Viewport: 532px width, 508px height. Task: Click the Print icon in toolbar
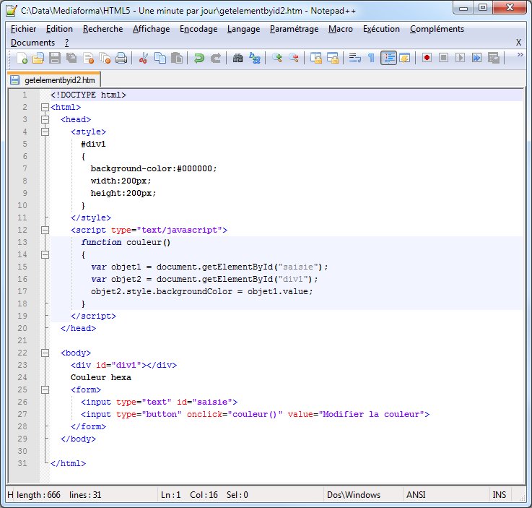[x=121, y=59]
